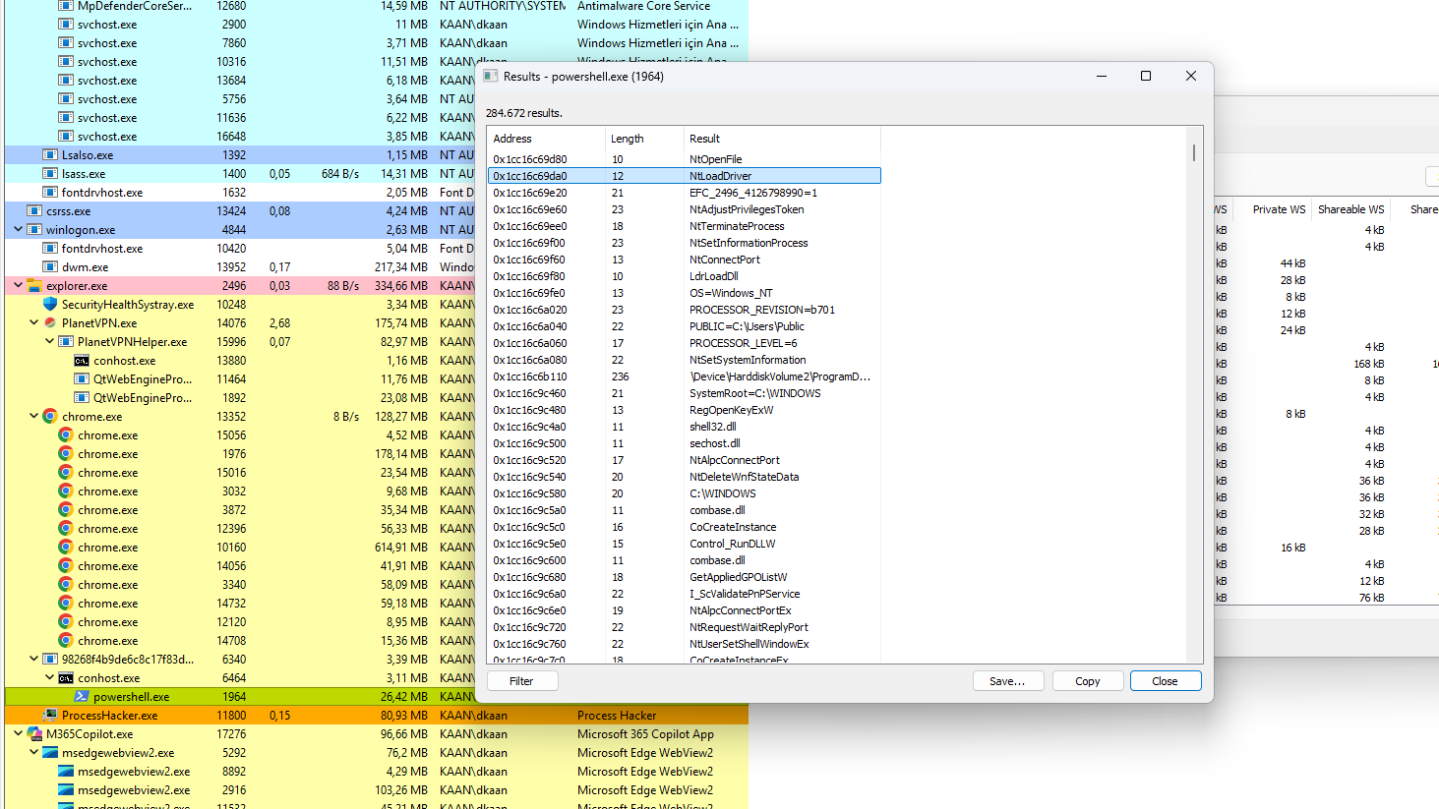Screen dimensions: 1439x809
Task: Collapse the msedgewebview2.exe node with PID 5292
Action: pos(33,753)
